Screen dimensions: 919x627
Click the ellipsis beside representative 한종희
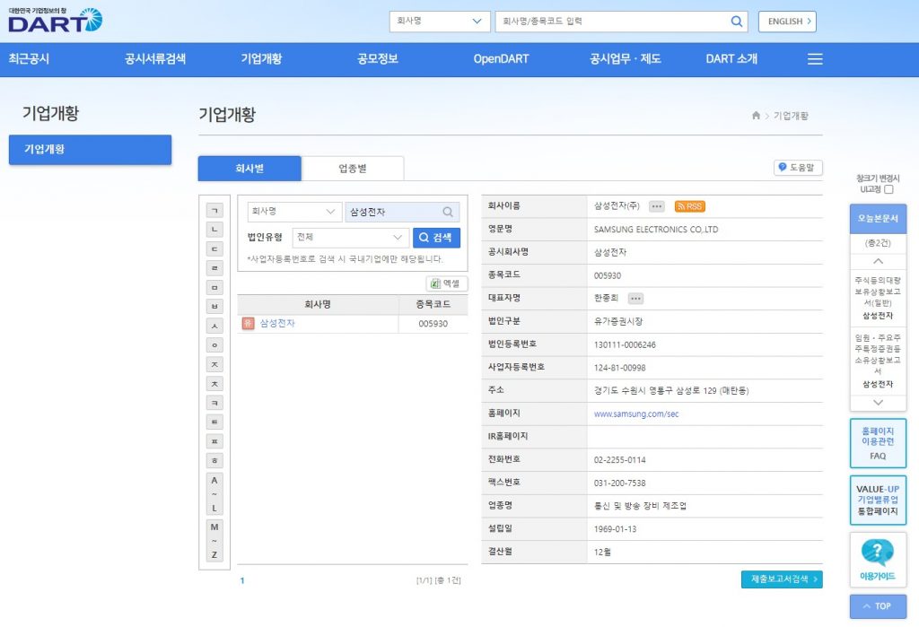click(635, 299)
